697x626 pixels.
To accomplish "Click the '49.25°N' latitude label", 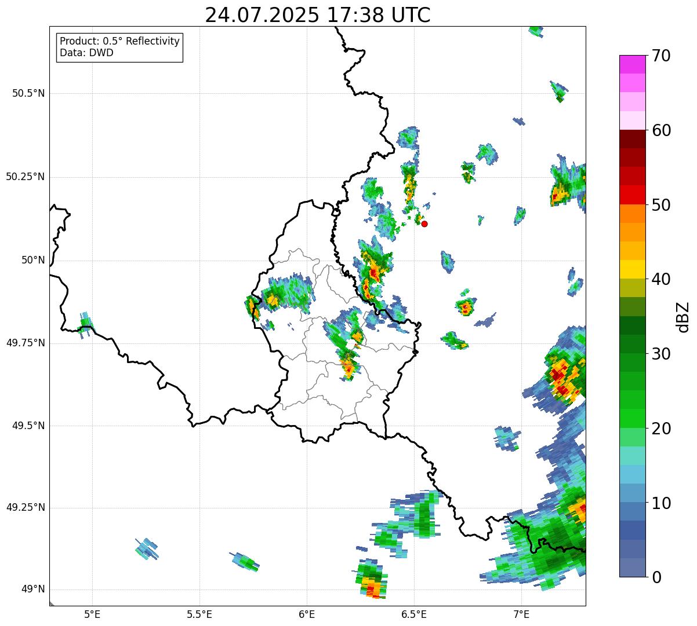I will pos(26,508).
